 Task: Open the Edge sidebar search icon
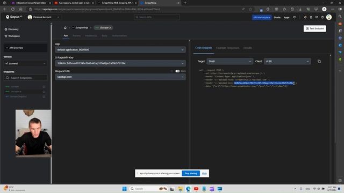(x=340, y=17)
